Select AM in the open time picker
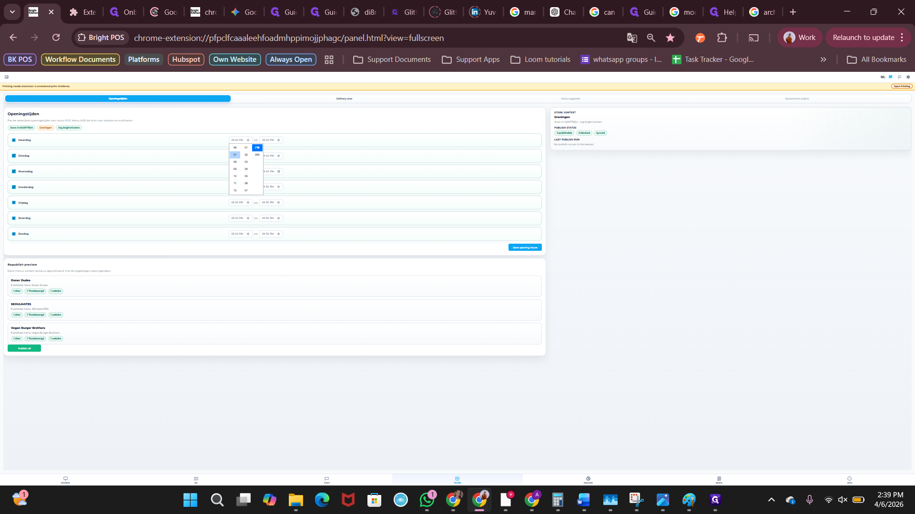Image resolution: width=915 pixels, height=514 pixels. [257, 155]
